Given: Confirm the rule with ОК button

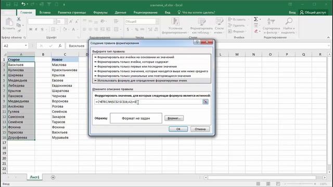Looking at the screenshot, I should pos(178,129).
